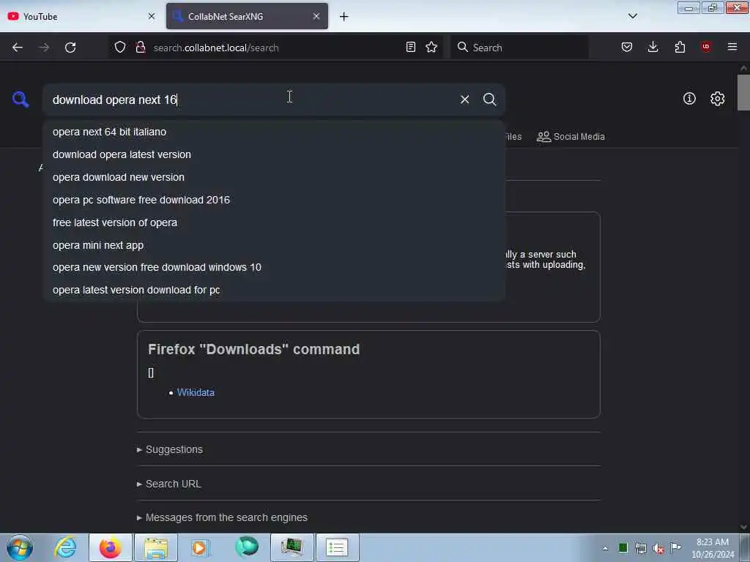Pick suggestion opera download new version
Image resolution: width=750 pixels, height=562 pixels.
(x=274, y=177)
